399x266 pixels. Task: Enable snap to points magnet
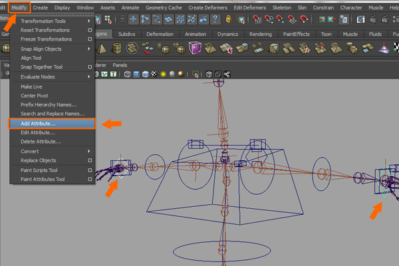click(280, 19)
